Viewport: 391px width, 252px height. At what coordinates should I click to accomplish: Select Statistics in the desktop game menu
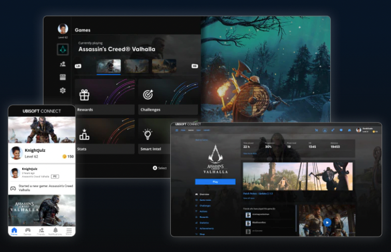(202, 223)
